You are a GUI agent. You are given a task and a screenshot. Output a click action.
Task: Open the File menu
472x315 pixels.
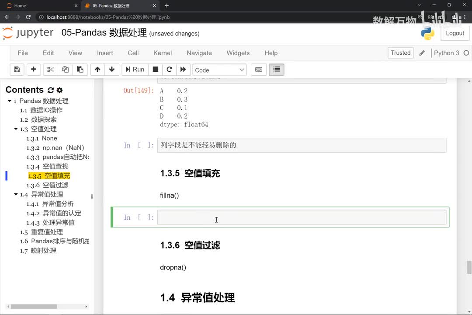point(23,53)
